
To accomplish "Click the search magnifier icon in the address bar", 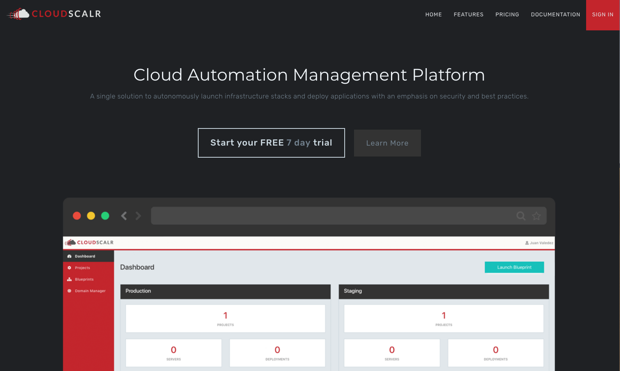I will click(521, 216).
